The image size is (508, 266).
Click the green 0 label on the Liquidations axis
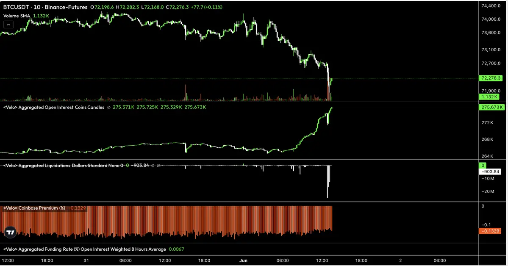tap(483, 166)
